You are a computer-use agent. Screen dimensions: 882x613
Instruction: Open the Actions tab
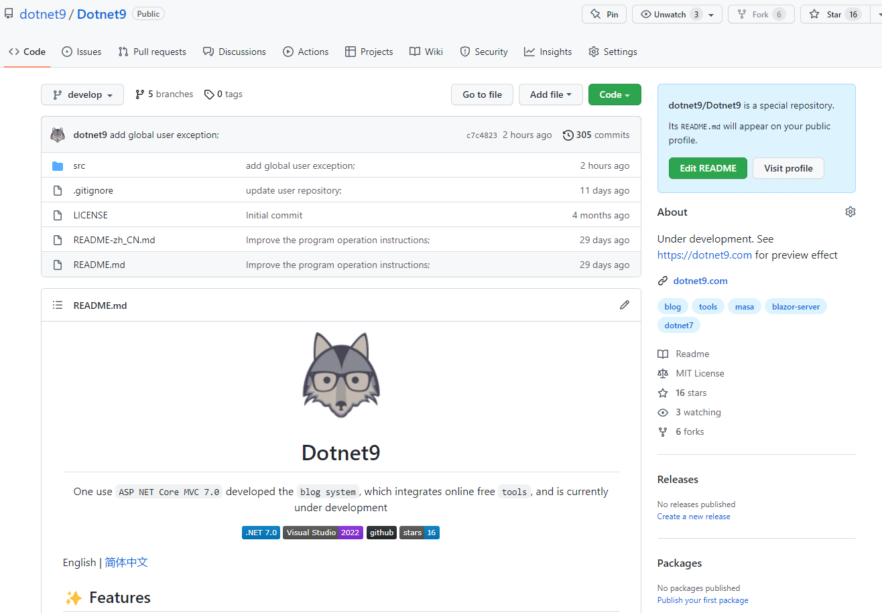click(306, 52)
